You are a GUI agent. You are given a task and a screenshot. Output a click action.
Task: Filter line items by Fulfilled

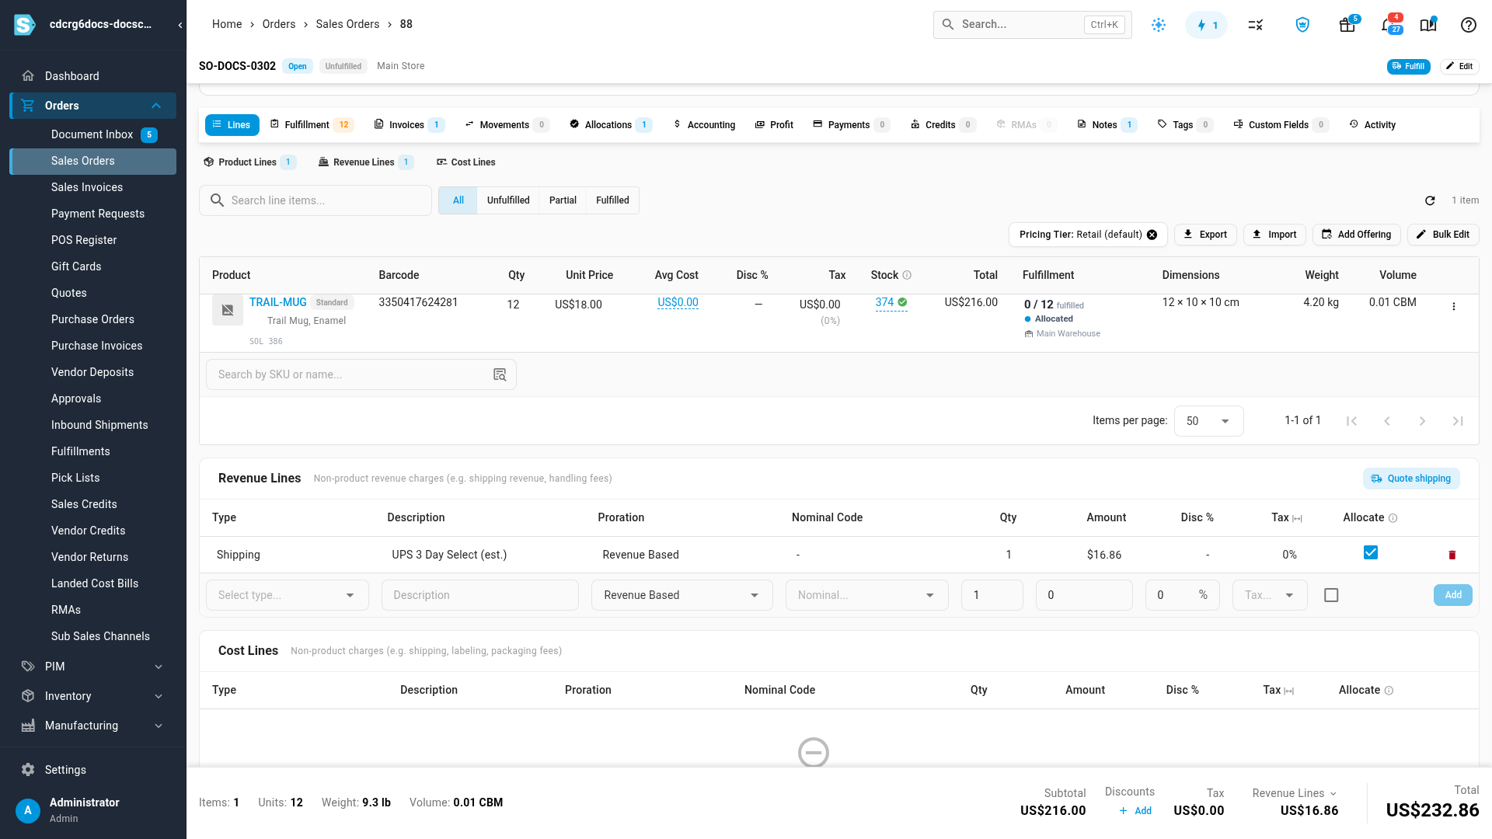click(612, 200)
